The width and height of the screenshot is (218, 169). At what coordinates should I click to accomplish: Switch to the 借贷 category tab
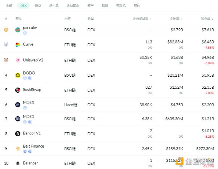point(38,6)
